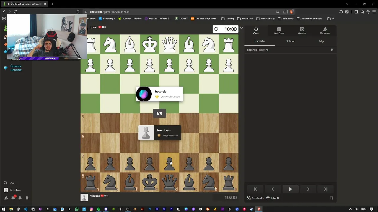Open the tab search dropdown arrow
The height and width of the screenshot is (212, 378).
pyautogui.click(x=347, y=4)
